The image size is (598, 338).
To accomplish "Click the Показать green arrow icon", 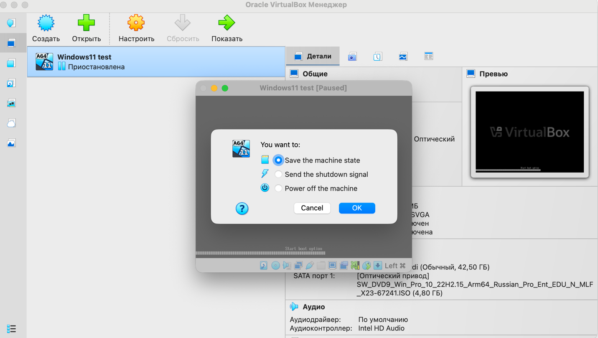I will pos(226,23).
